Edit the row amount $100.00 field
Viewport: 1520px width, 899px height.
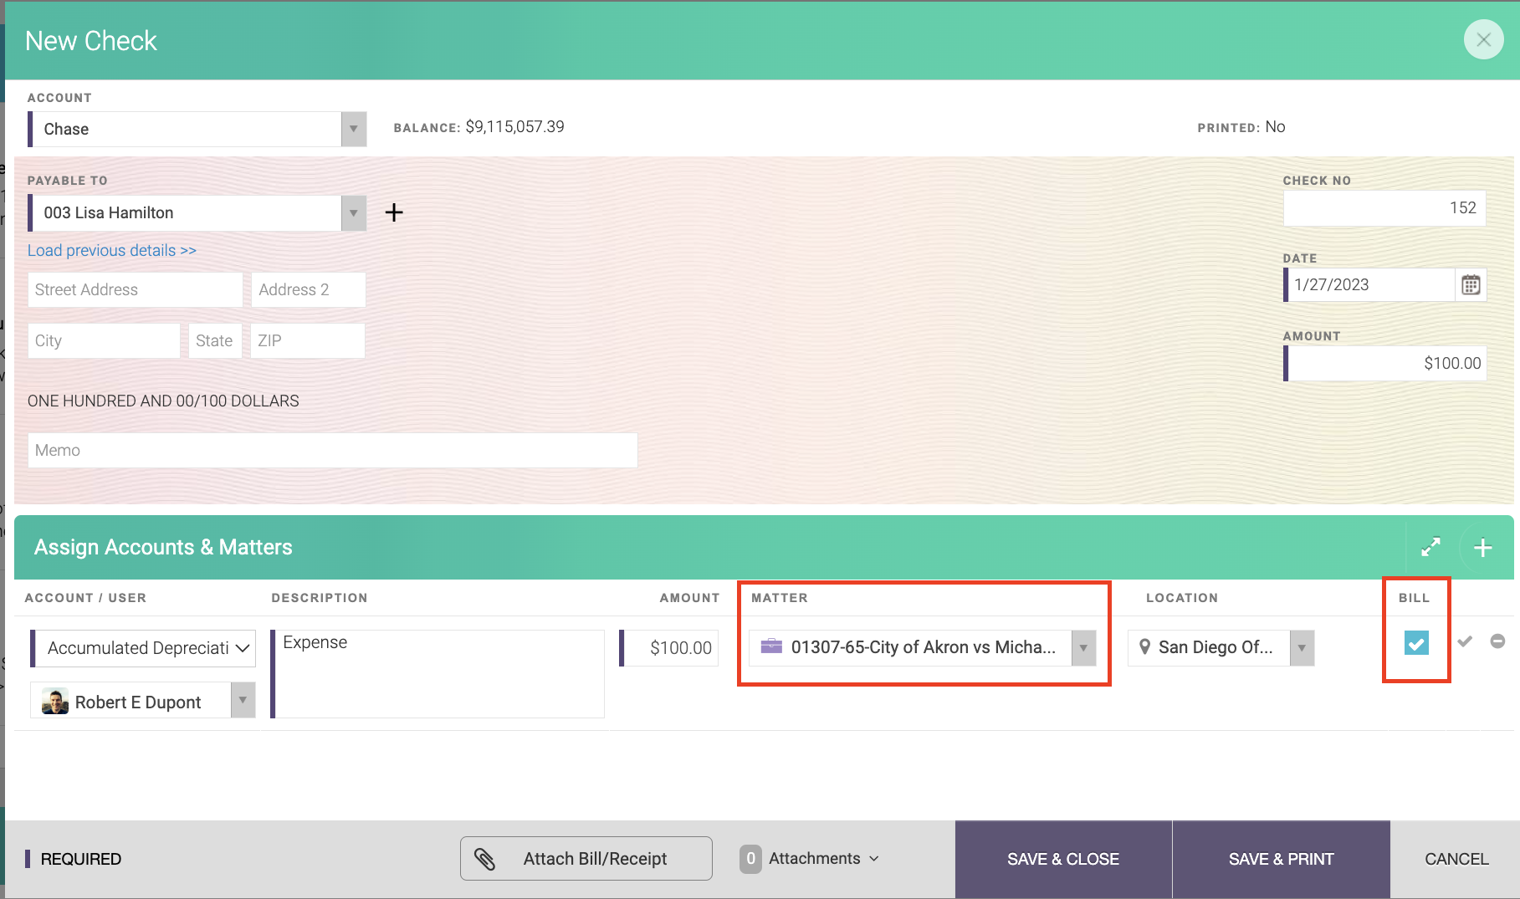pyautogui.click(x=669, y=648)
